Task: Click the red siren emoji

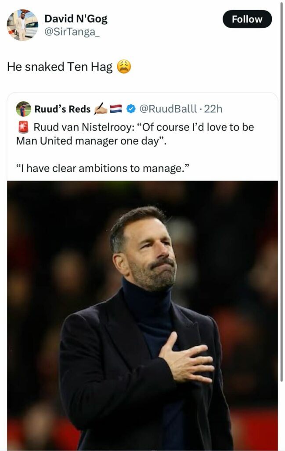Action: (x=23, y=128)
